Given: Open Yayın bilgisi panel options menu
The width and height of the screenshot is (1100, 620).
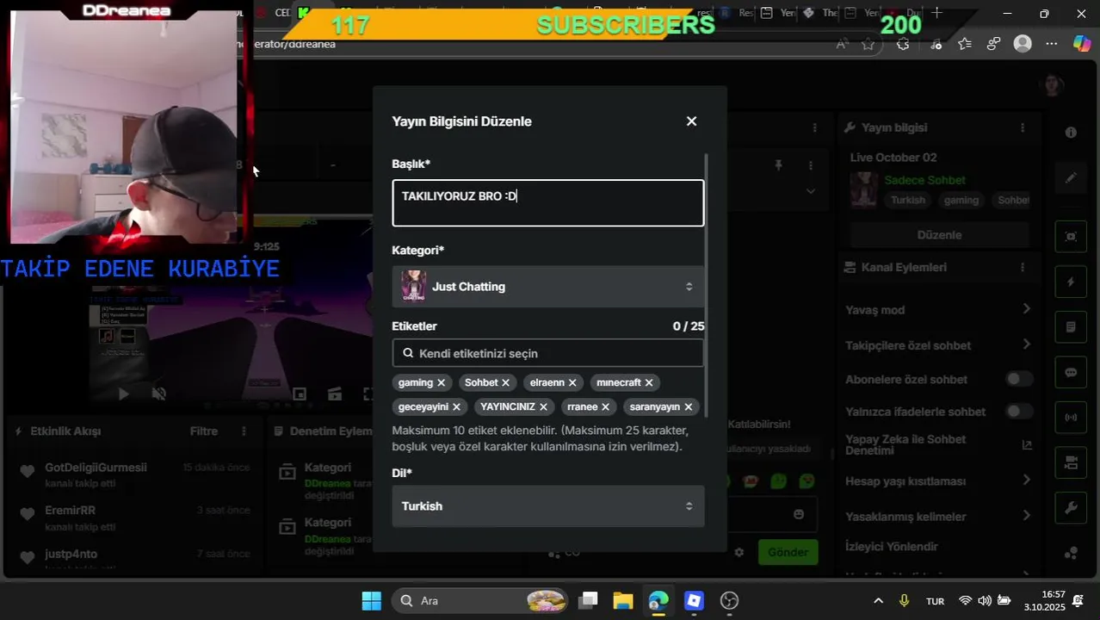Looking at the screenshot, I should click(1023, 127).
